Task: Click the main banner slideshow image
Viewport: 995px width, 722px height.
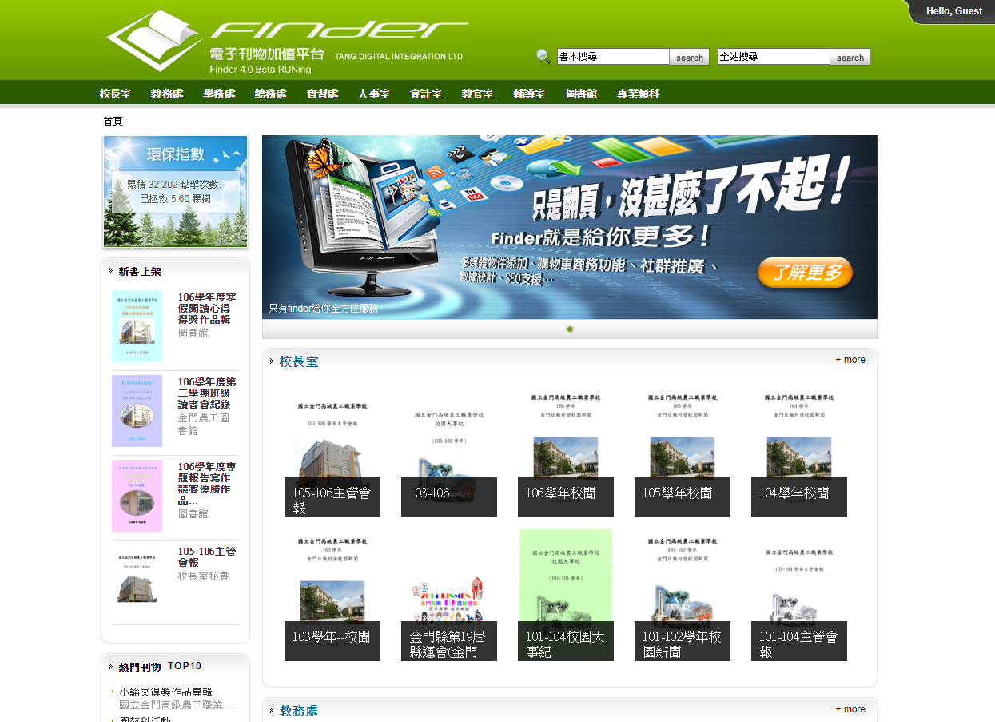Action: click(x=570, y=227)
